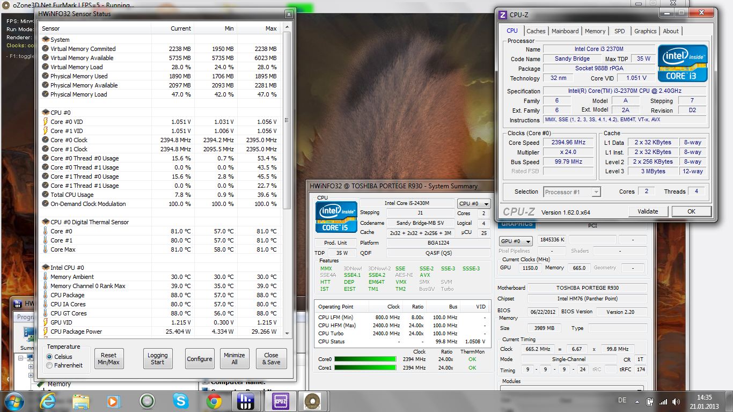733x412 pixels.
Task: Open the power/battery tray icon
Action: pos(650,401)
